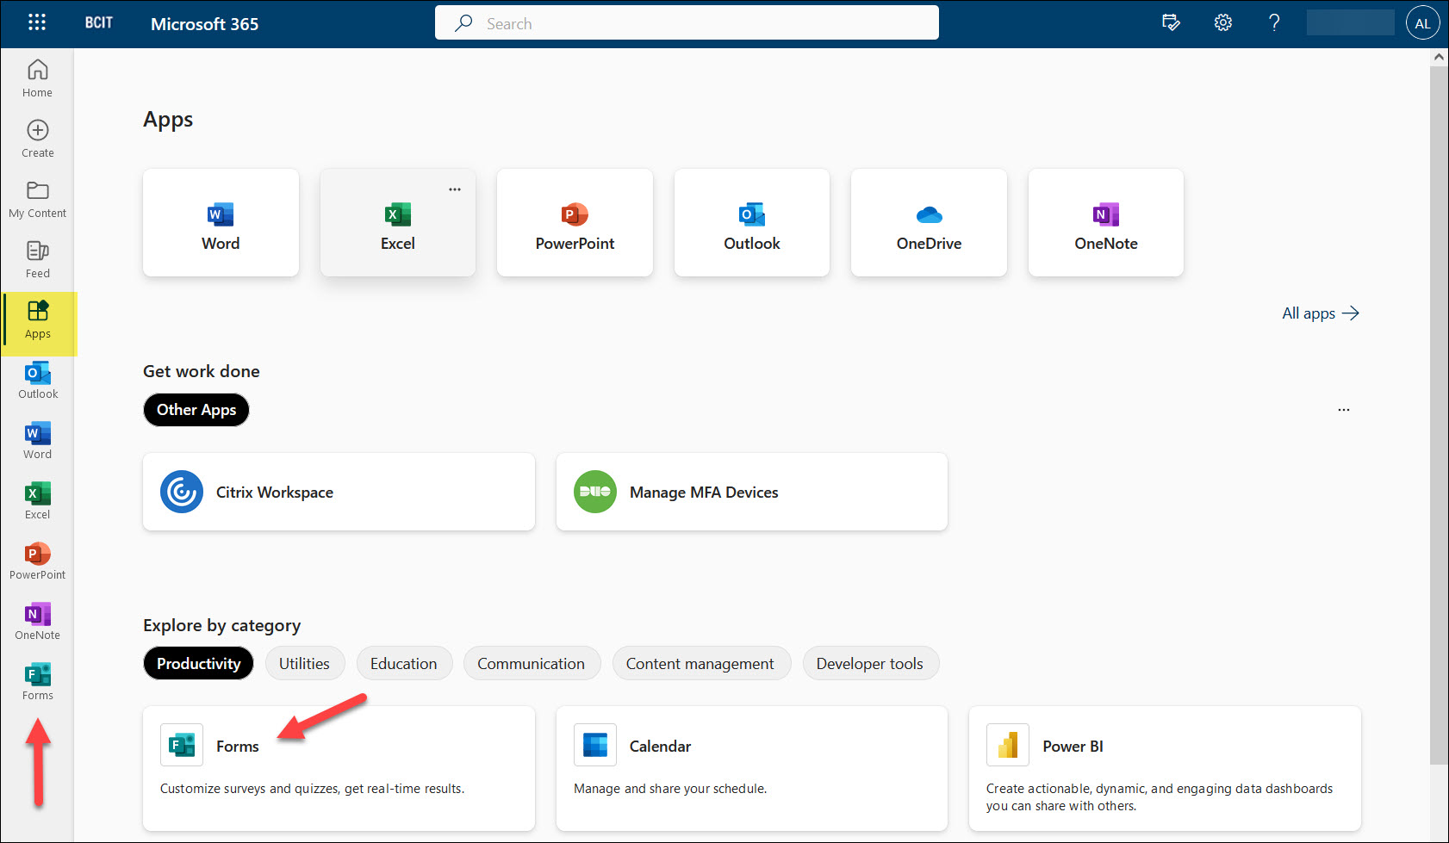Open the Calendar productivity card
The width and height of the screenshot is (1449, 843).
(752, 768)
